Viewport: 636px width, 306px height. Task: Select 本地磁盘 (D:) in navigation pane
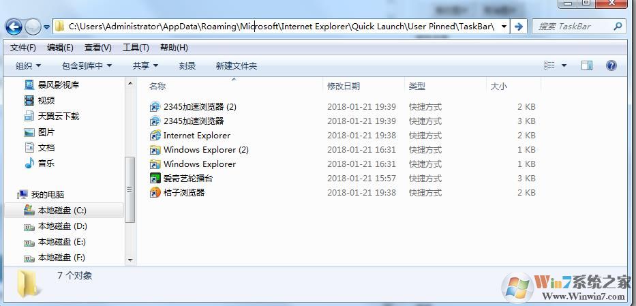click(x=63, y=226)
